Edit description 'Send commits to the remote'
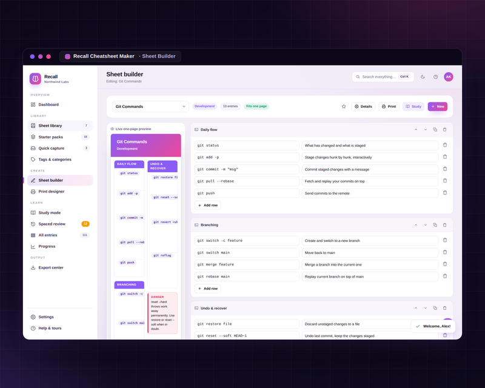 point(370,193)
